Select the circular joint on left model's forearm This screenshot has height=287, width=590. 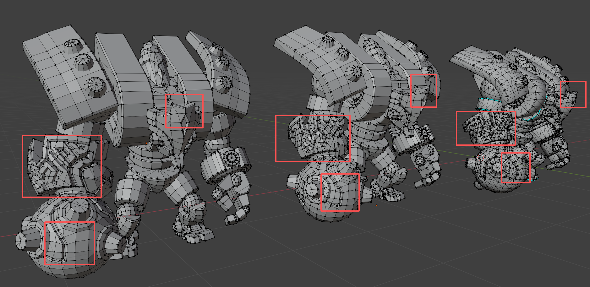point(232,157)
